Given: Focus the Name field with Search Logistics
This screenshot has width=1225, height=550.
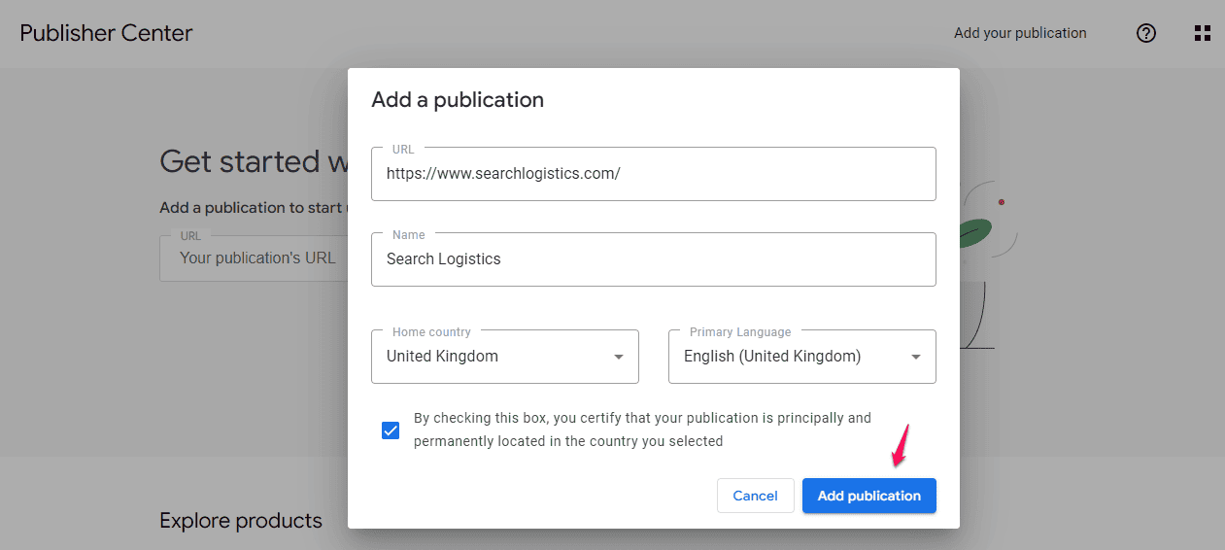Looking at the screenshot, I should click(654, 259).
